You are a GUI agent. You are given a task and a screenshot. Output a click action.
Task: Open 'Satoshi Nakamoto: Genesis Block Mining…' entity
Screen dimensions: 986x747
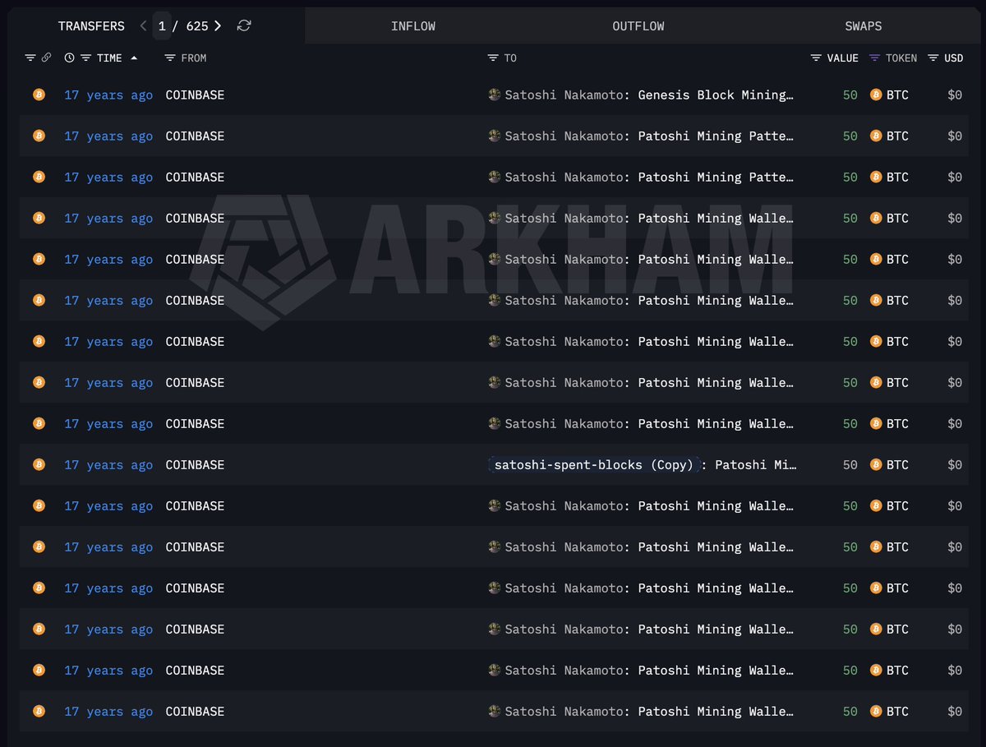[x=649, y=95]
